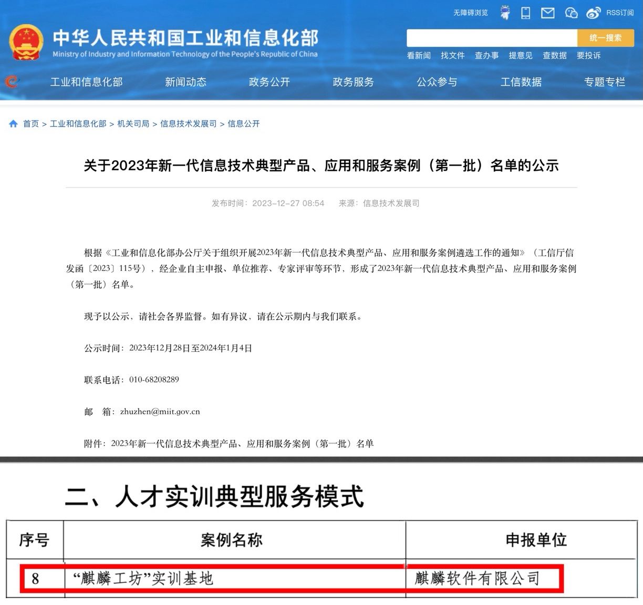Open the Weibo icon in header
643x605 pixels.
593,13
